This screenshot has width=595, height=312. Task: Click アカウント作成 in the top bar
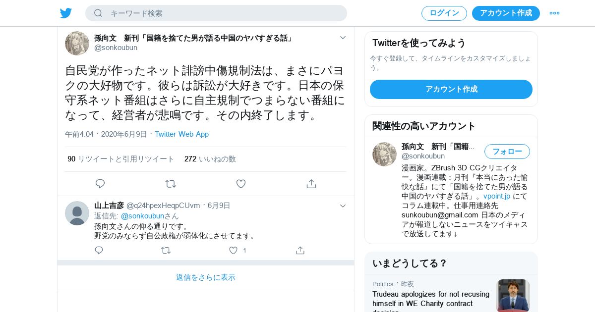coord(506,13)
